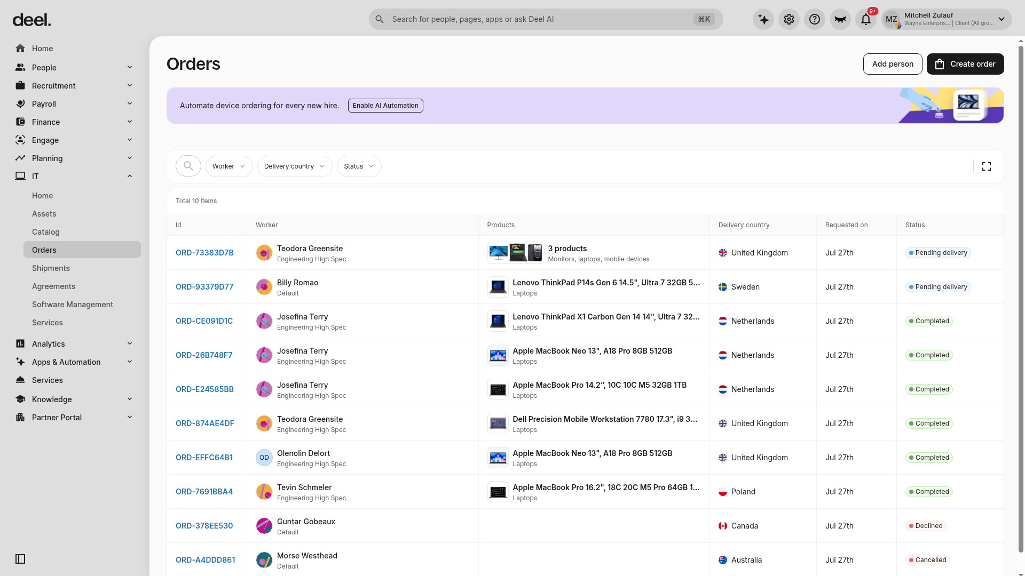Open settings gear icon

pos(789,19)
